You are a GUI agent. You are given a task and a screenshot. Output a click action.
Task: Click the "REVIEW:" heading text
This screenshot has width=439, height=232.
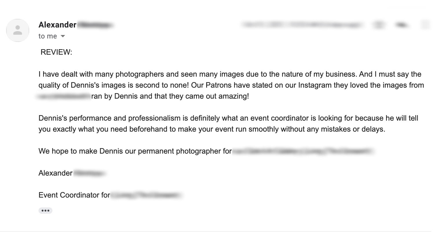56,52
